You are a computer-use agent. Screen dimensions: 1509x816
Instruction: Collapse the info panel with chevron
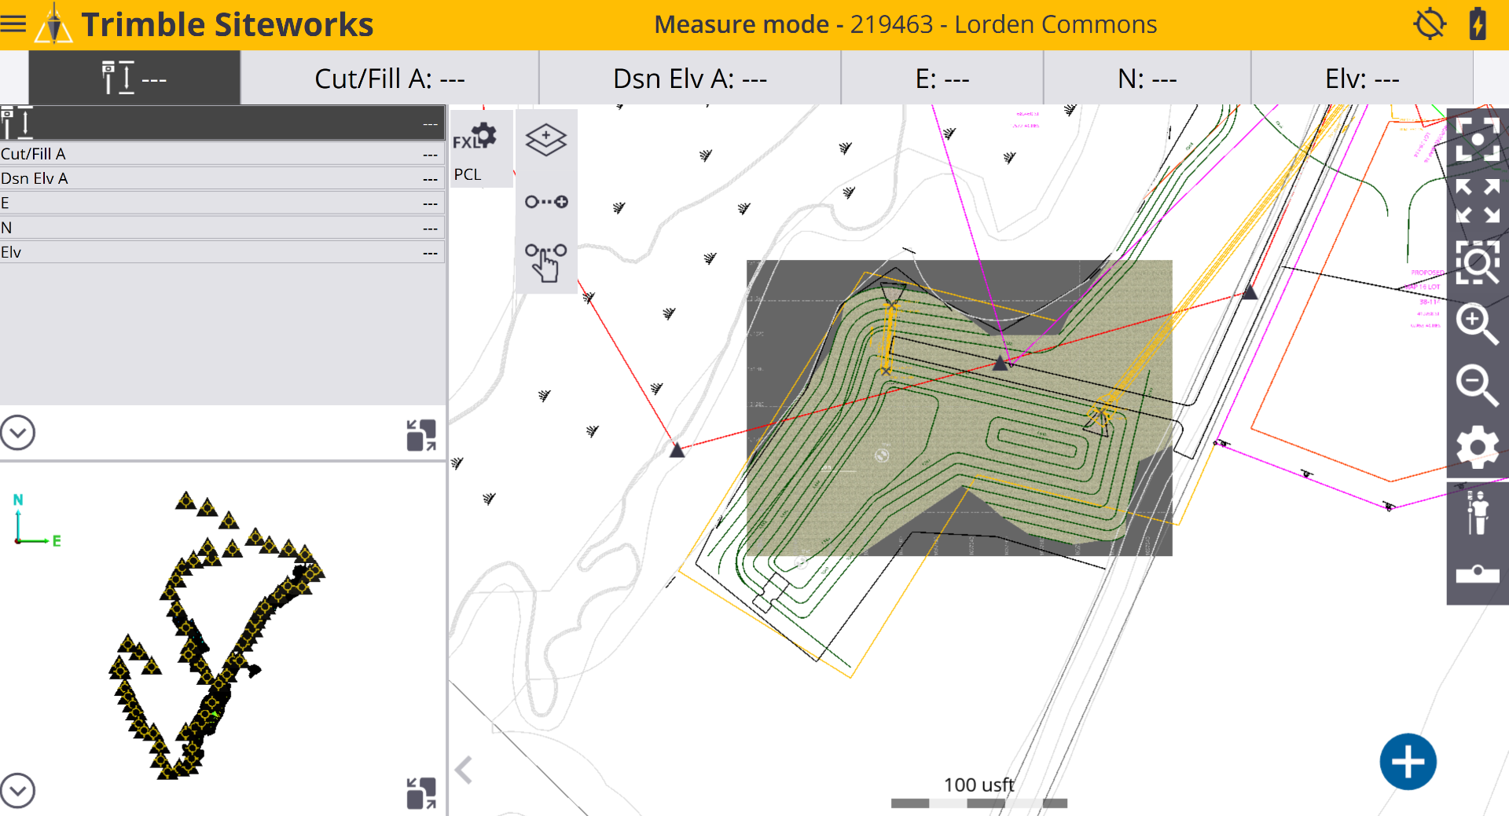click(x=18, y=433)
